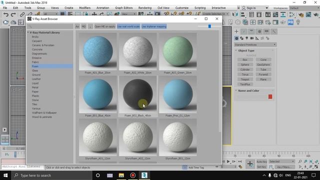This screenshot has height=180, width=320.
Task: Open the Layer Explorer icon
Action: pos(259,14)
